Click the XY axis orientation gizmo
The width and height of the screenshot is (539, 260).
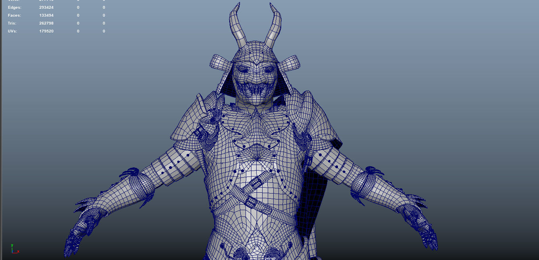coord(15,249)
